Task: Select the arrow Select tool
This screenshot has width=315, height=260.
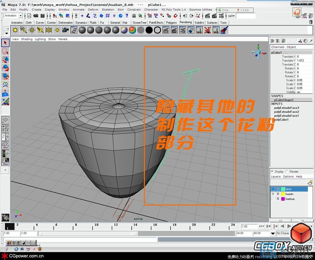Action: click(x=5, y=43)
